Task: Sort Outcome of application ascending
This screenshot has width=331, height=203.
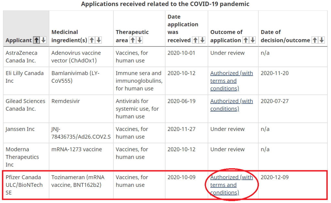Action: (x=246, y=40)
